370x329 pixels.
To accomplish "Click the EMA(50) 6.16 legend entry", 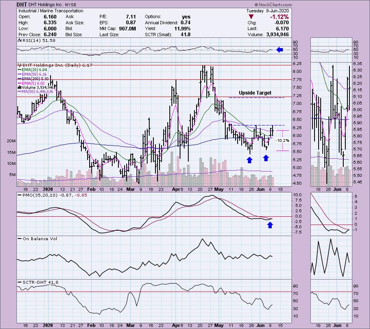I will click(x=34, y=74).
